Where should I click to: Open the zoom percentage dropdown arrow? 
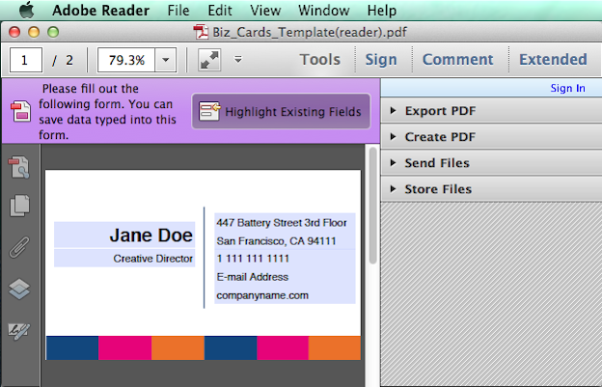164,60
